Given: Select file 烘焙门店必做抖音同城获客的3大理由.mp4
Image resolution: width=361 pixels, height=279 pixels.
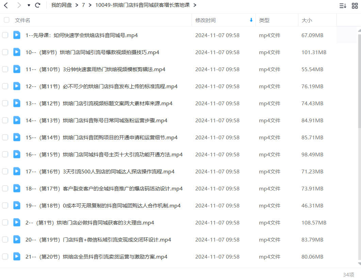Looking at the screenshot, I should (x=90, y=223).
